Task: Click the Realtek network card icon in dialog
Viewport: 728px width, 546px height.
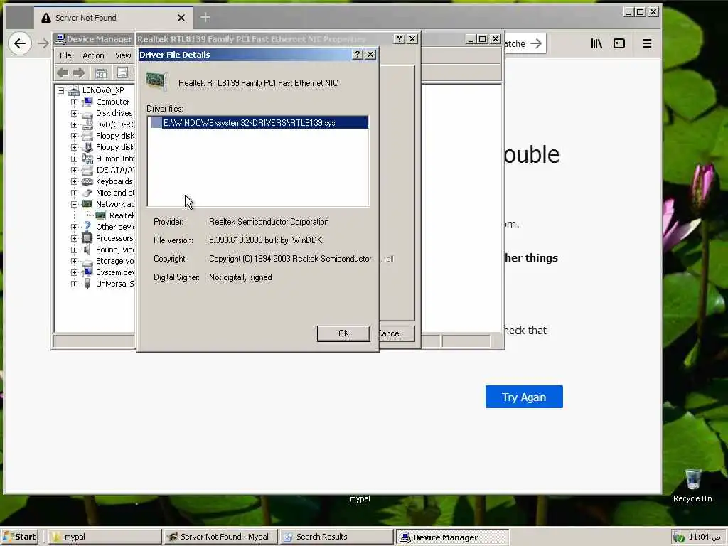Action: click(157, 82)
